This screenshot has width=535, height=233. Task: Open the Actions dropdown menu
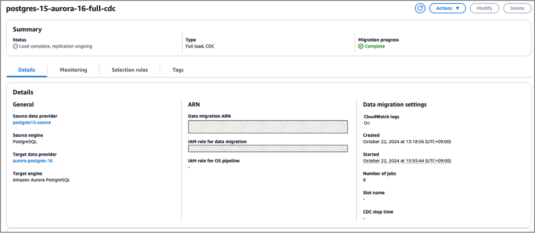[447, 8]
